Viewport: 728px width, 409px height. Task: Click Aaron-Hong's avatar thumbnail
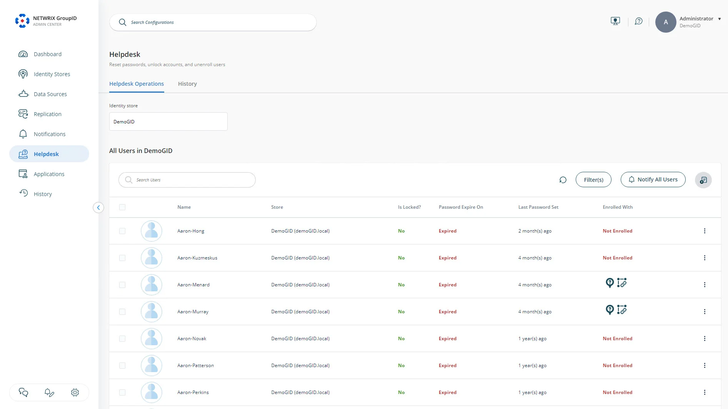pyautogui.click(x=152, y=231)
